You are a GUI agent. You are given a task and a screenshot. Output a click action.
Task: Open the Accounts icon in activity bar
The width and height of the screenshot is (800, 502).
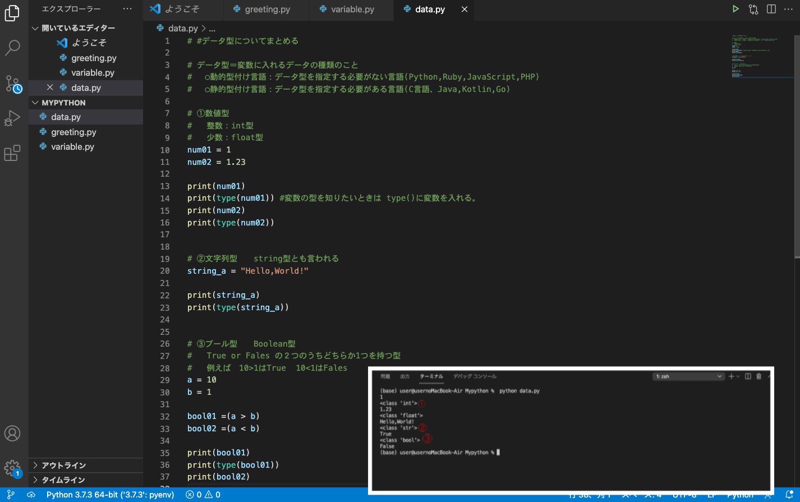click(12, 433)
